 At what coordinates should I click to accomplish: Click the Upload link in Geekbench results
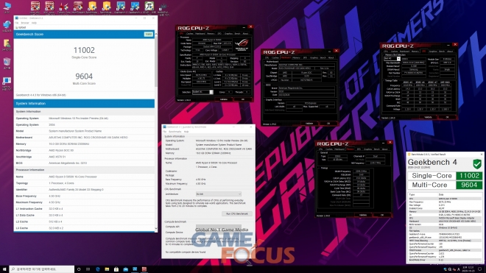click(x=21, y=27)
